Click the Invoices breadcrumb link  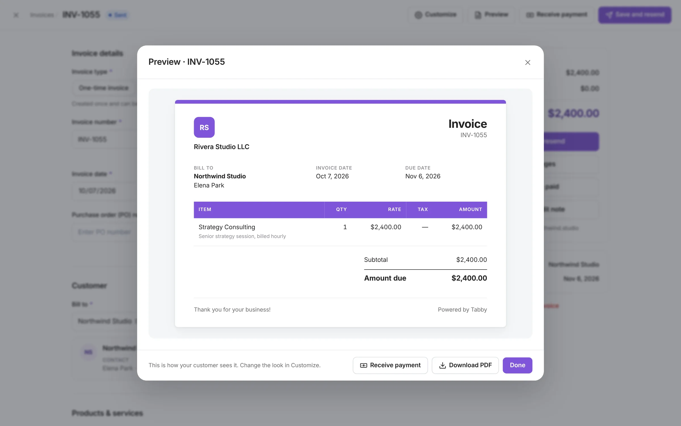(x=42, y=15)
